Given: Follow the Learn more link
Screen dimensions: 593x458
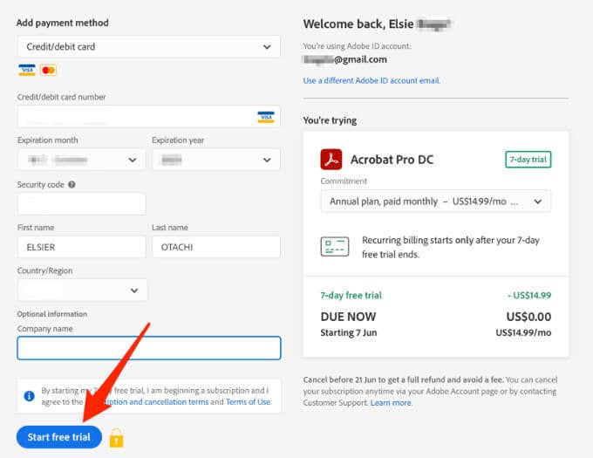Looking at the screenshot, I should (x=391, y=403).
